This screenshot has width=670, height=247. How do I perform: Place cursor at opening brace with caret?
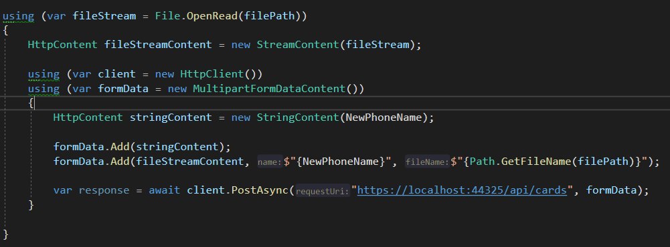tap(31, 103)
